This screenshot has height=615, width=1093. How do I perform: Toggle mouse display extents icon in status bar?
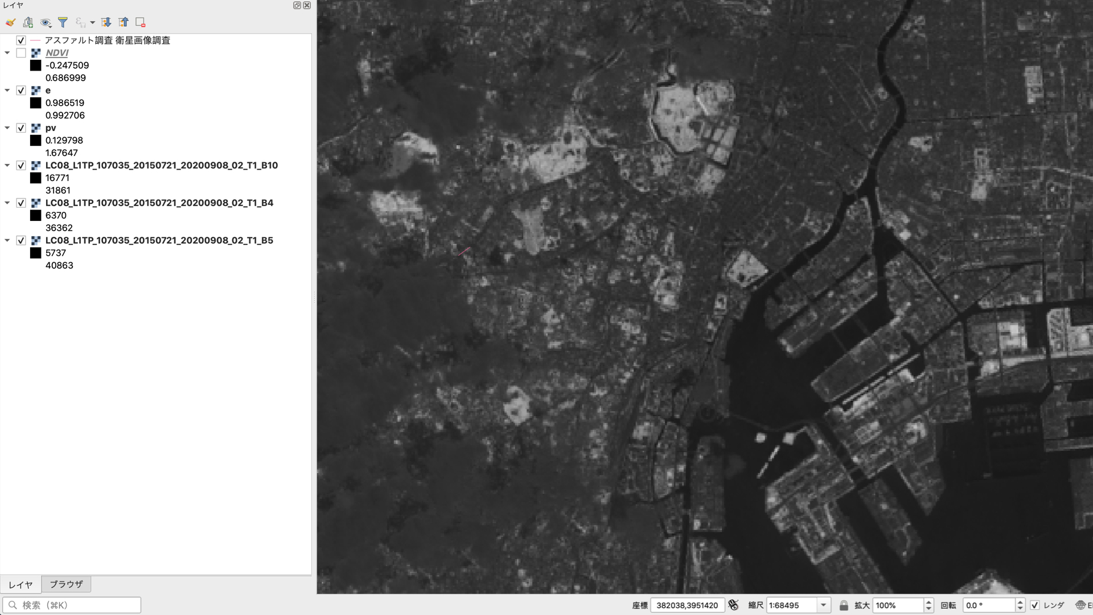733,605
